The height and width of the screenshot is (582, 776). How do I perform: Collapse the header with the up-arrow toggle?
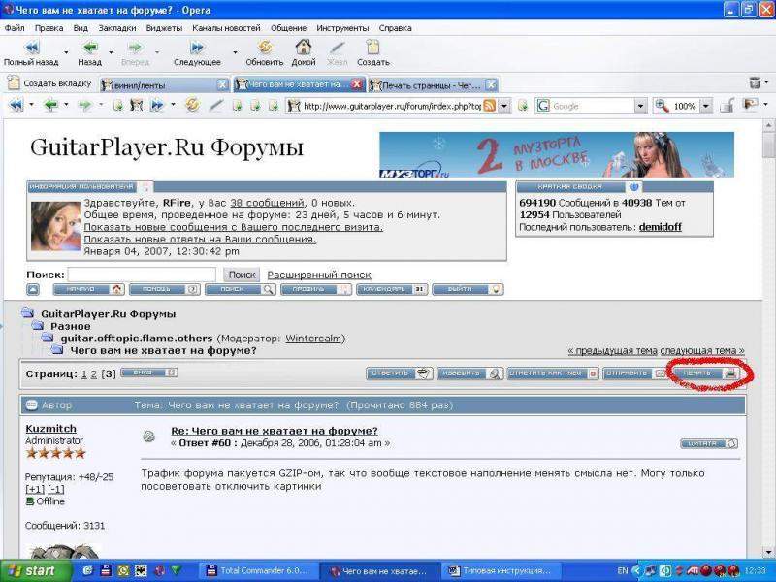[33, 289]
